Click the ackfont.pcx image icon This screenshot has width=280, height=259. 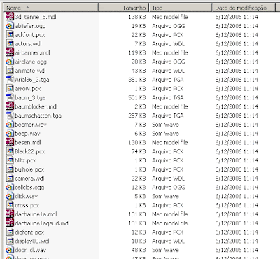pyautogui.click(x=10, y=35)
